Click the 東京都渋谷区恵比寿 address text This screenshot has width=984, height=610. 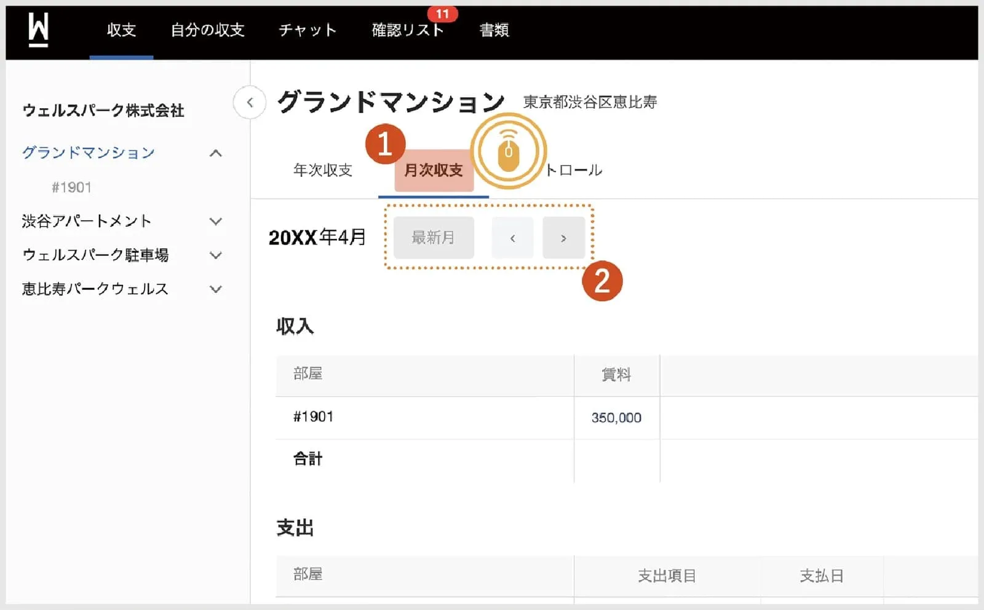pyautogui.click(x=590, y=102)
